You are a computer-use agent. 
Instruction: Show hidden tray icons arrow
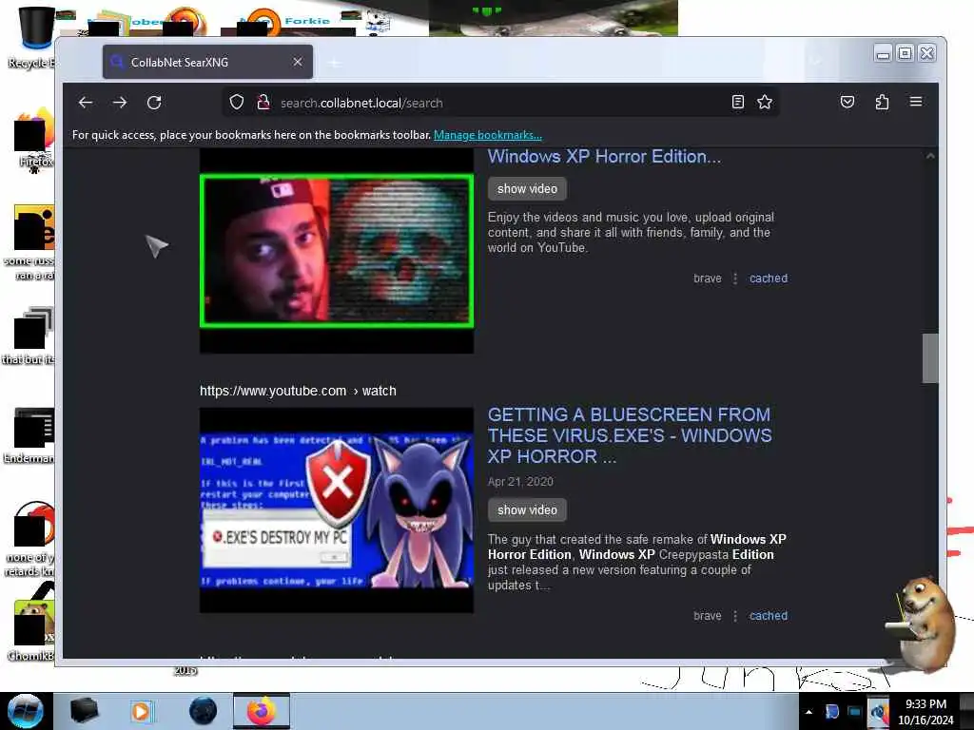pyautogui.click(x=808, y=712)
